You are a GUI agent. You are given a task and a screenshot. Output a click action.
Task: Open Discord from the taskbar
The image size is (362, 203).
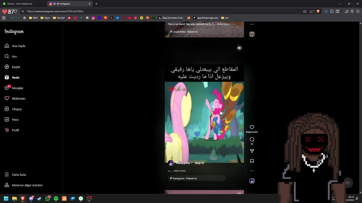(31, 198)
